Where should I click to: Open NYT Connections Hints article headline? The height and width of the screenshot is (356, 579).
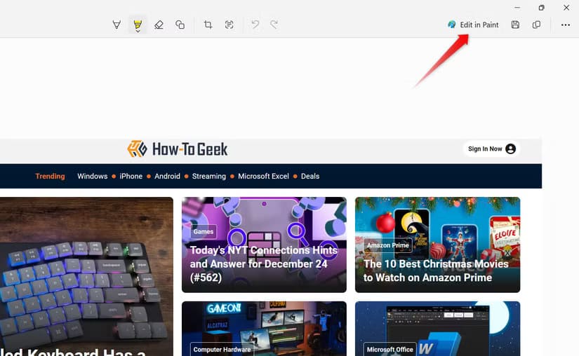(x=263, y=264)
